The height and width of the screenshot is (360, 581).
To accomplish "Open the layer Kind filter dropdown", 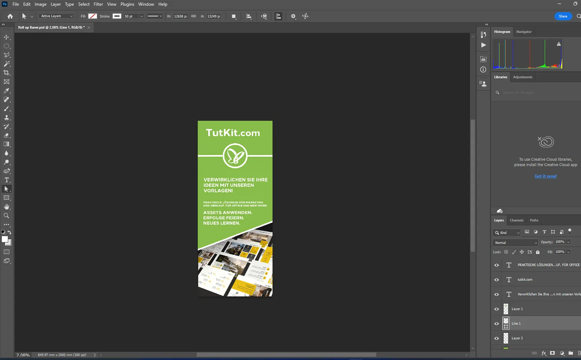I will click(x=507, y=233).
